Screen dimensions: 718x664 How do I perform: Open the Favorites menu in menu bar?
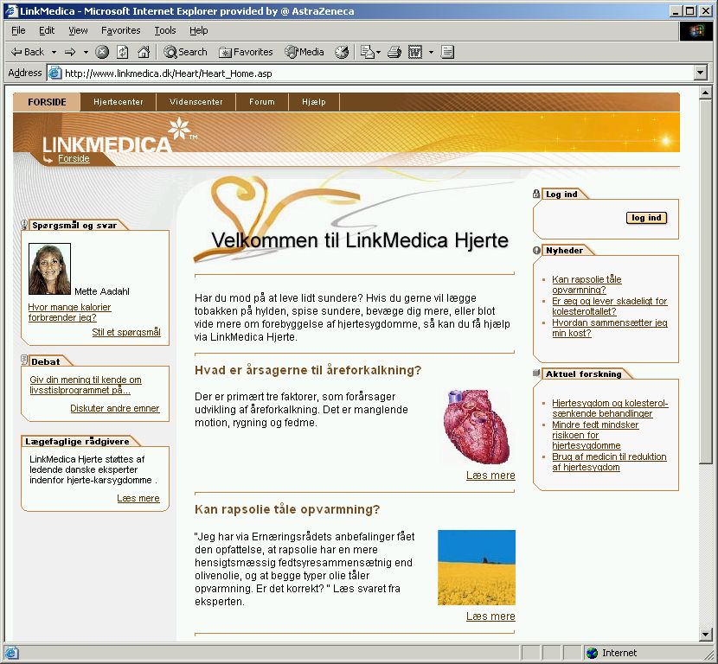(x=120, y=30)
